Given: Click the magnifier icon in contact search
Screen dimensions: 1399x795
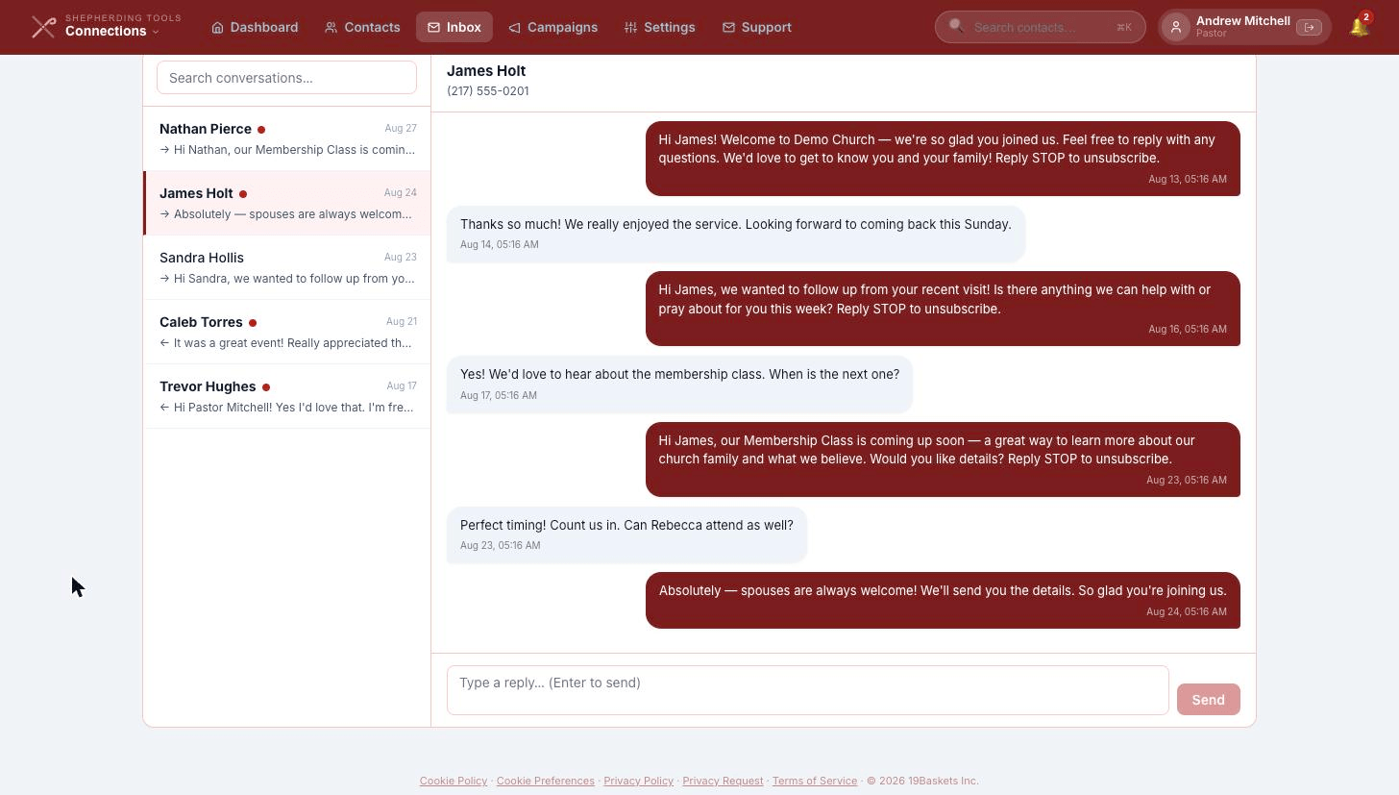Looking at the screenshot, I should (x=956, y=26).
